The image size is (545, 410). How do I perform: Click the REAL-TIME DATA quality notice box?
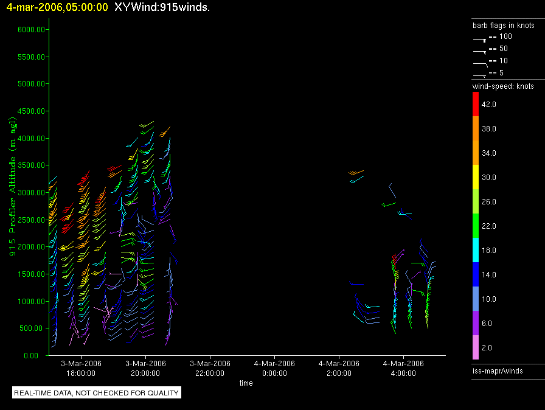point(97,393)
